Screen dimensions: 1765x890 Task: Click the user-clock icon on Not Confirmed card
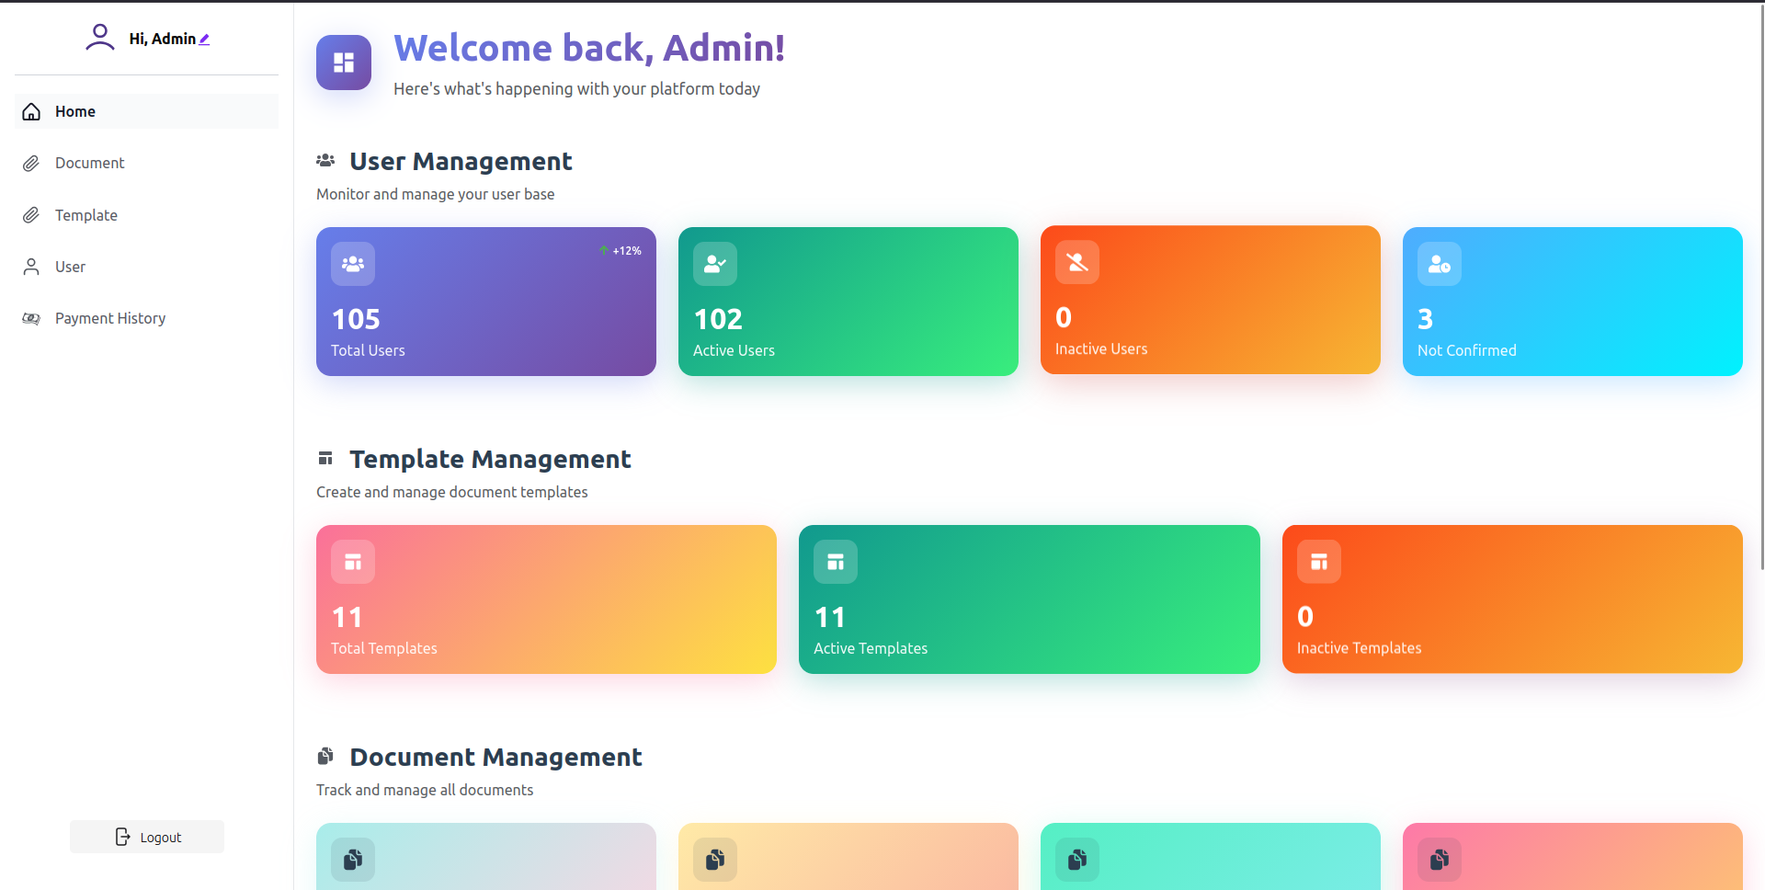(1440, 264)
